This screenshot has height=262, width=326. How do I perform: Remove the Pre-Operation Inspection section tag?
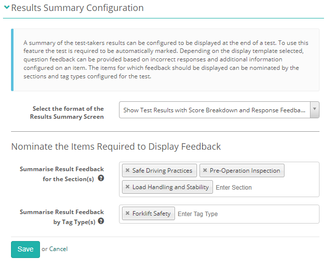coord(205,171)
